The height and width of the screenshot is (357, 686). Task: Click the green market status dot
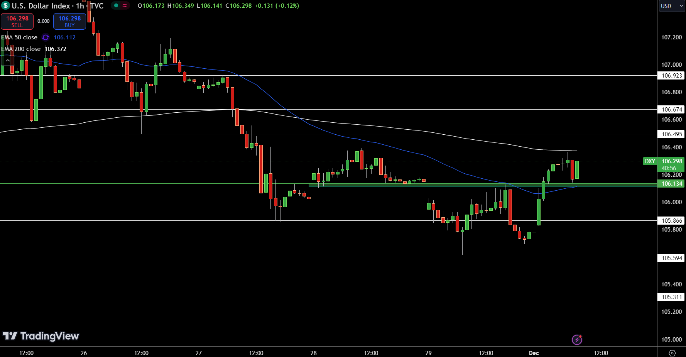pos(116,5)
